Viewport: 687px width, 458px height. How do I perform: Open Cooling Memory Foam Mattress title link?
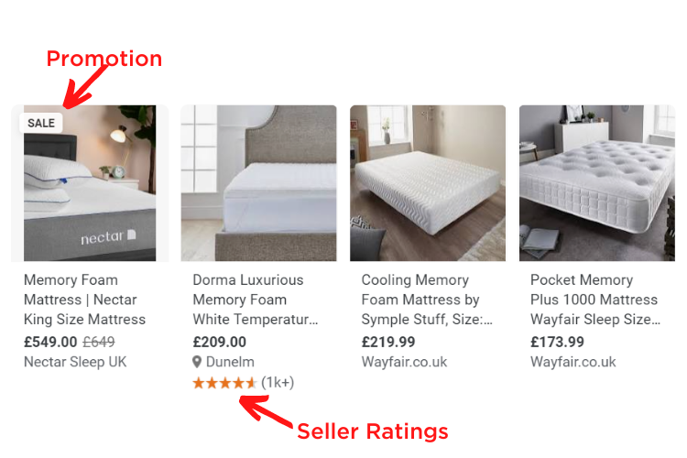click(x=427, y=300)
